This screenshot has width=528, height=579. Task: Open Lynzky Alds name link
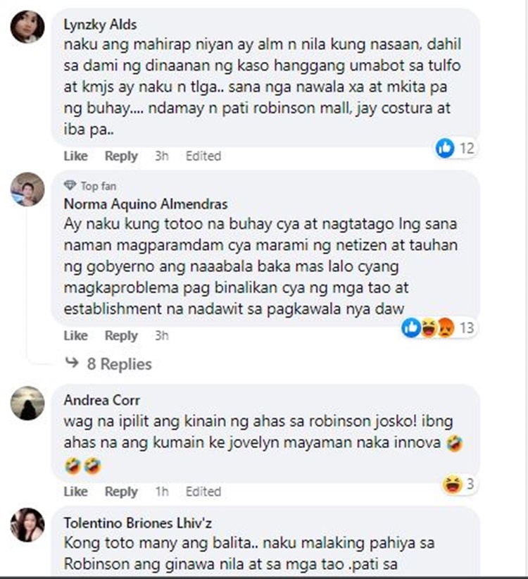[100, 25]
